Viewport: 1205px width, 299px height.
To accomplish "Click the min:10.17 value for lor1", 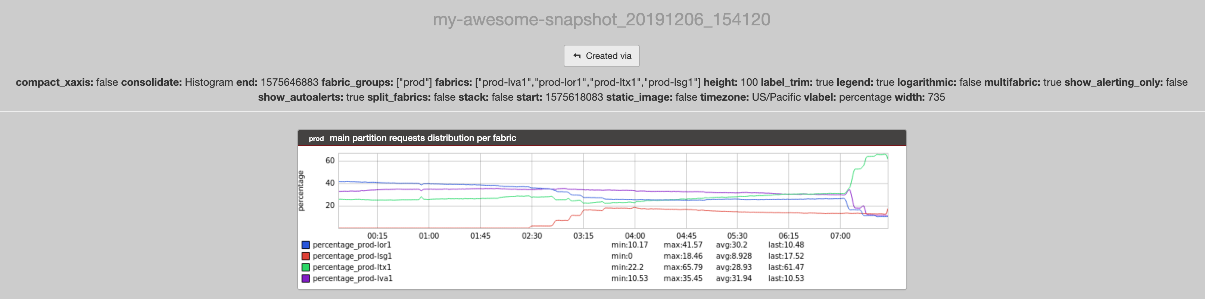I will pyautogui.click(x=629, y=245).
